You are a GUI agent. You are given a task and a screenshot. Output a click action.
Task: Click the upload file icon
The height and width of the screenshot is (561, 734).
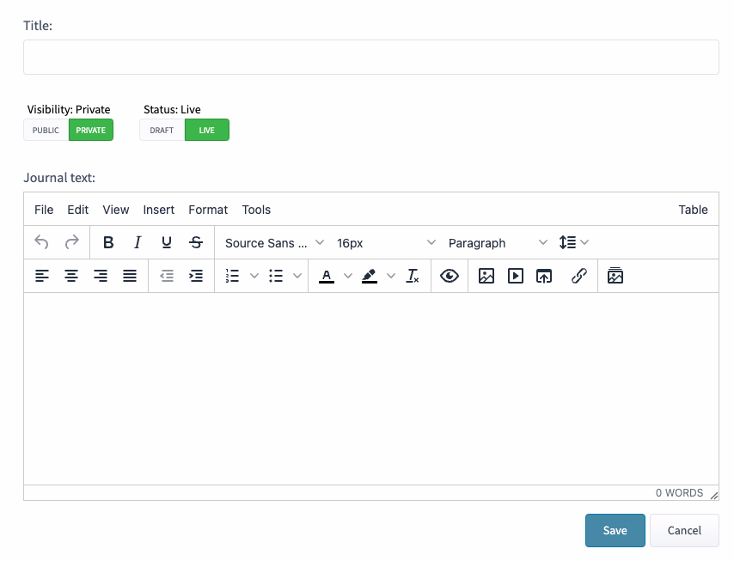544,276
